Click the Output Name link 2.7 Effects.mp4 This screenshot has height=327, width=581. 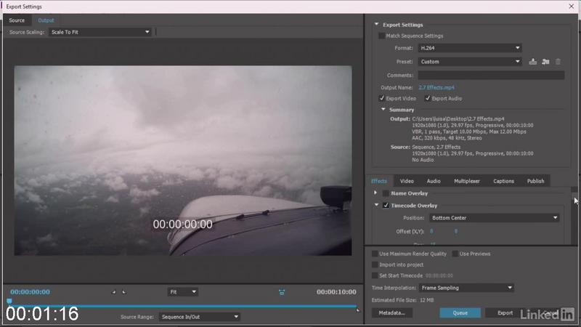436,87
